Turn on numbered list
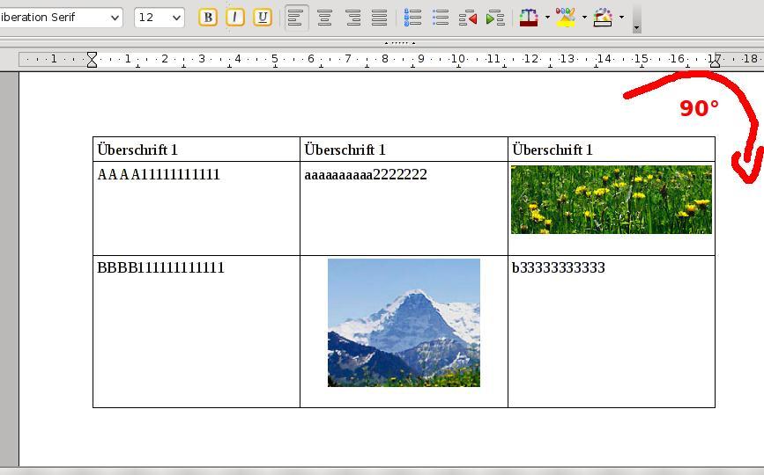This screenshot has width=764, height=475. pos(412,18)
